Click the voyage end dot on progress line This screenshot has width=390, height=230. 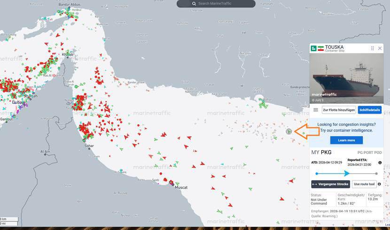pos(376,174)
